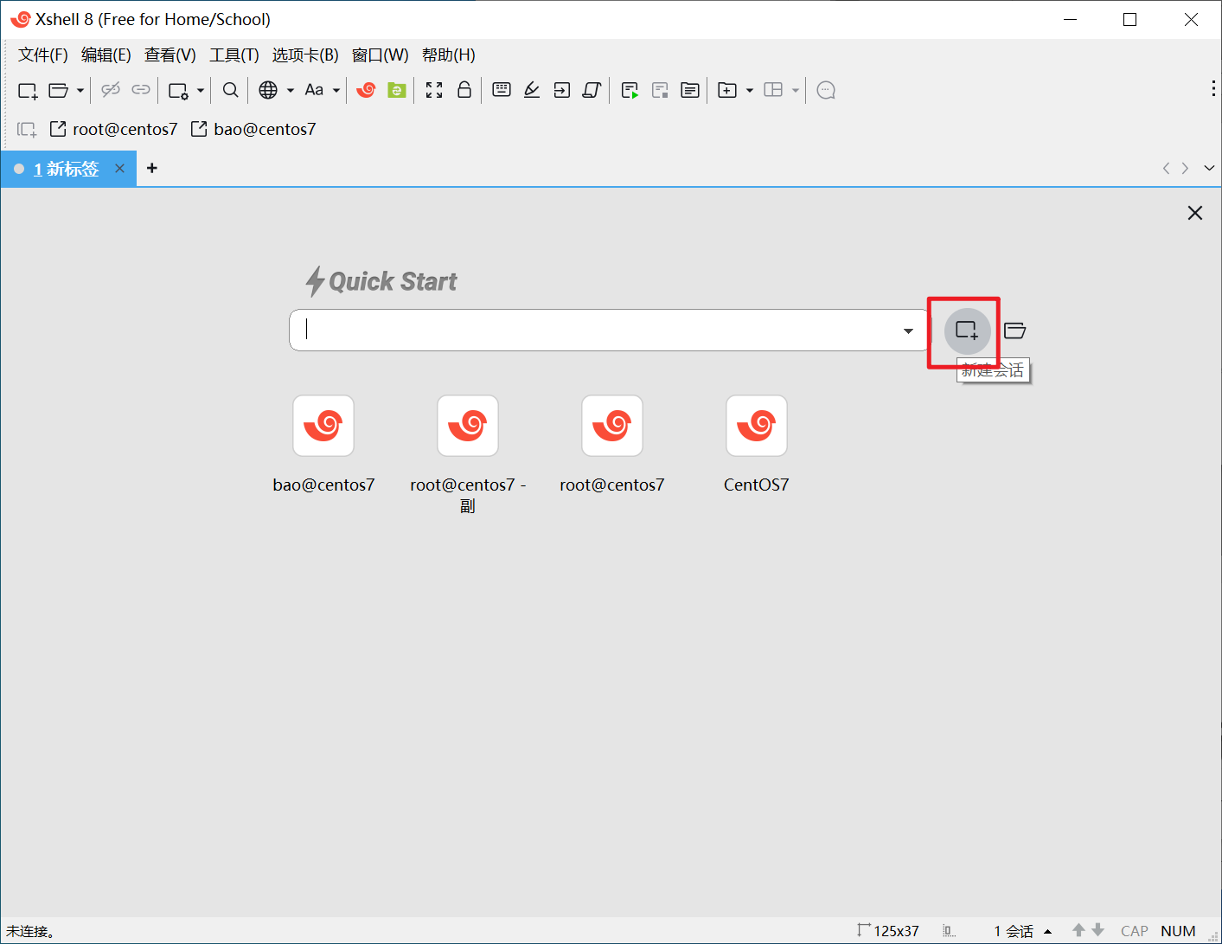Expand the 1 会话 status bar arrow
Viewport: 1222px width, 944px height.
(1048, 932)
